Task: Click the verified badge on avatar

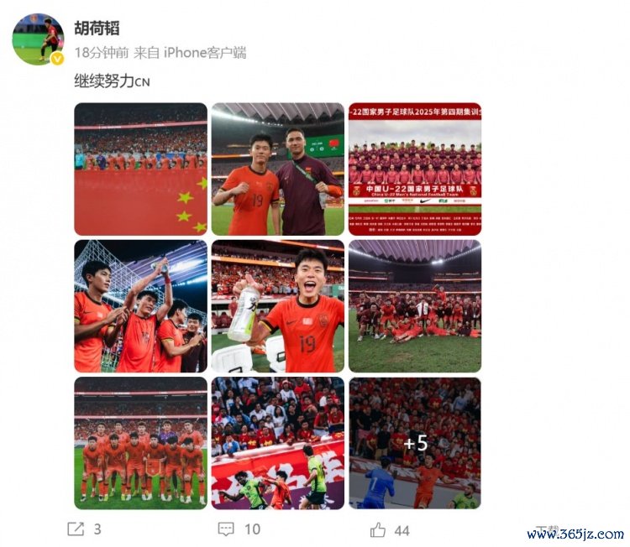Action: click(58, 59)
